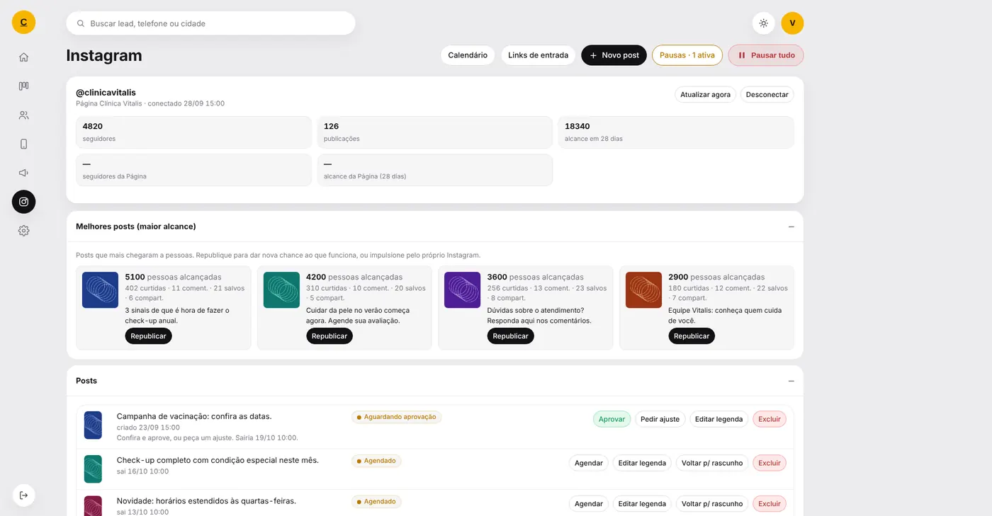992x516 pixels.
Task: Click Agendar for Check-up completo post
Action: [588, 463]
